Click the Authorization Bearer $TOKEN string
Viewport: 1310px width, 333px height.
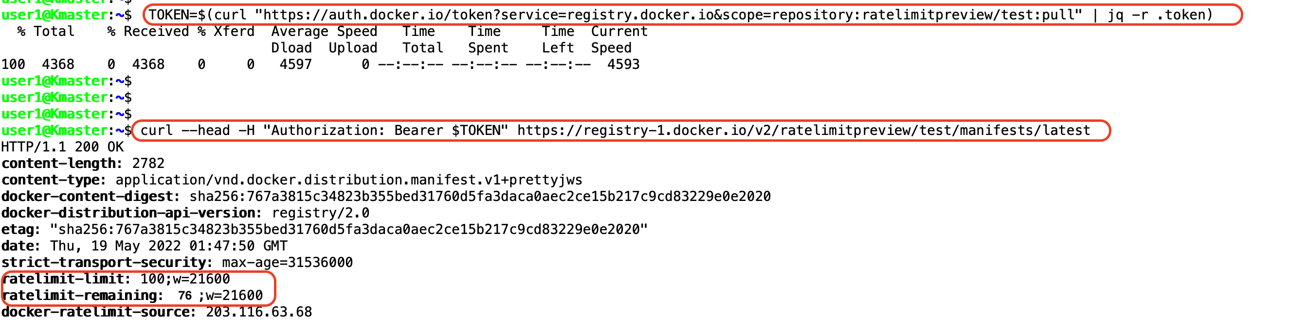(x=385, y=131)
